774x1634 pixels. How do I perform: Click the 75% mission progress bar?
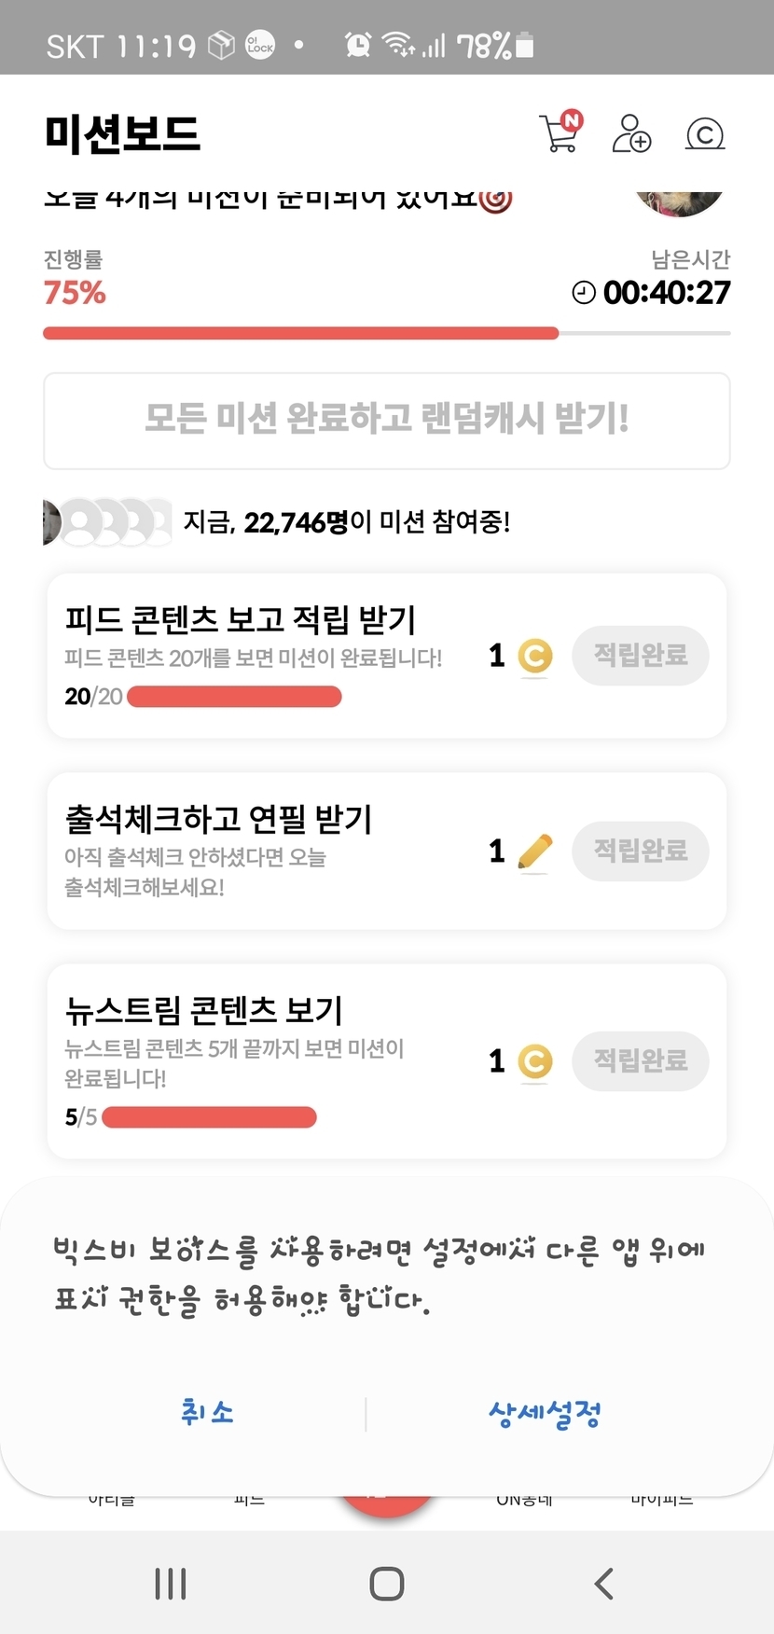coord(386,333)
